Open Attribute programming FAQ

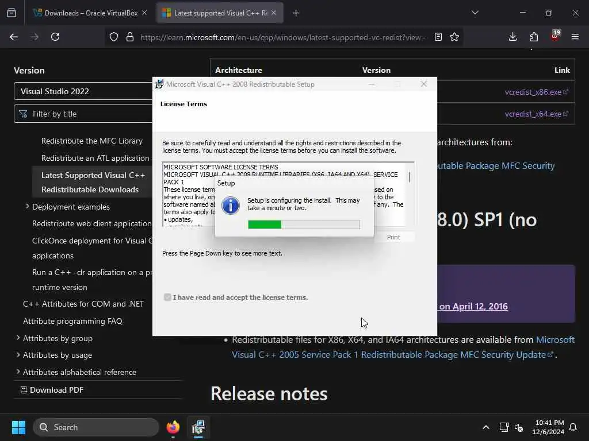click(73, 321)
